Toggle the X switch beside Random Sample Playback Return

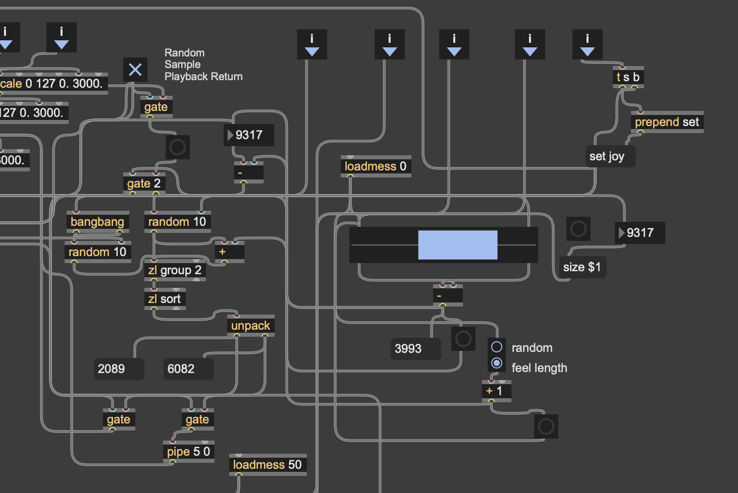click(135, 70)
